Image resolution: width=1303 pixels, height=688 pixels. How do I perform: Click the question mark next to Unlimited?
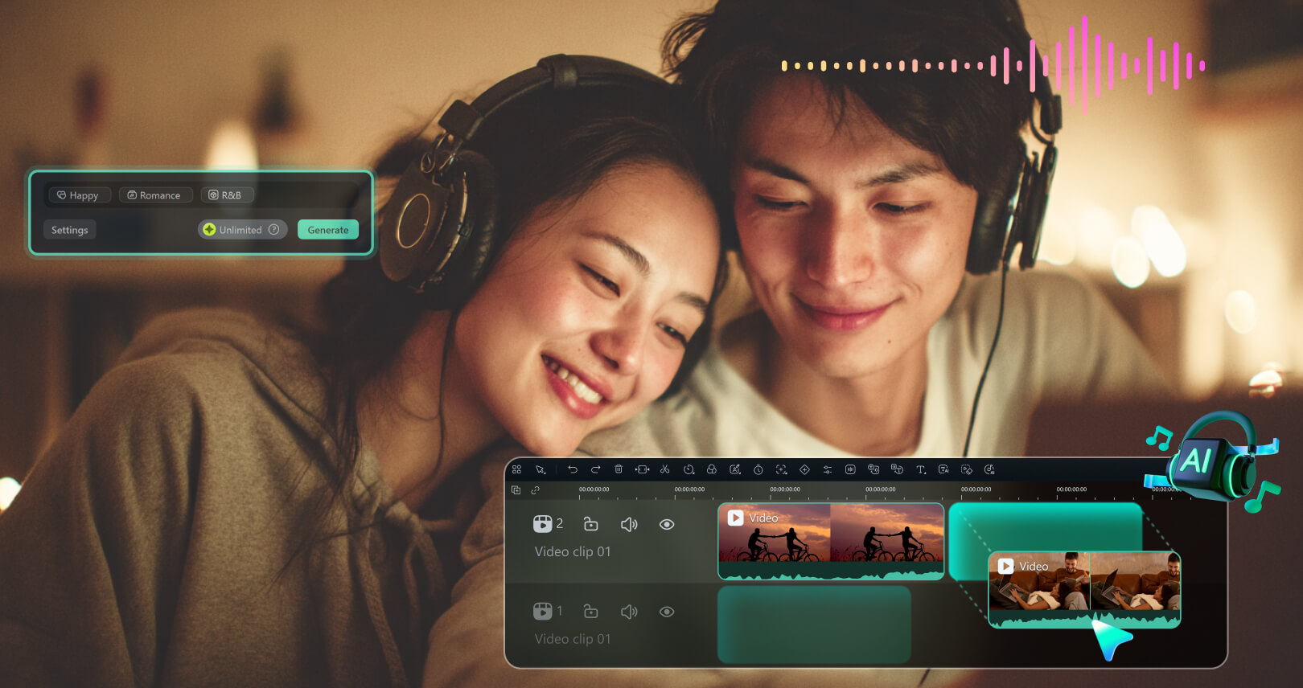[x=274, y=230]
